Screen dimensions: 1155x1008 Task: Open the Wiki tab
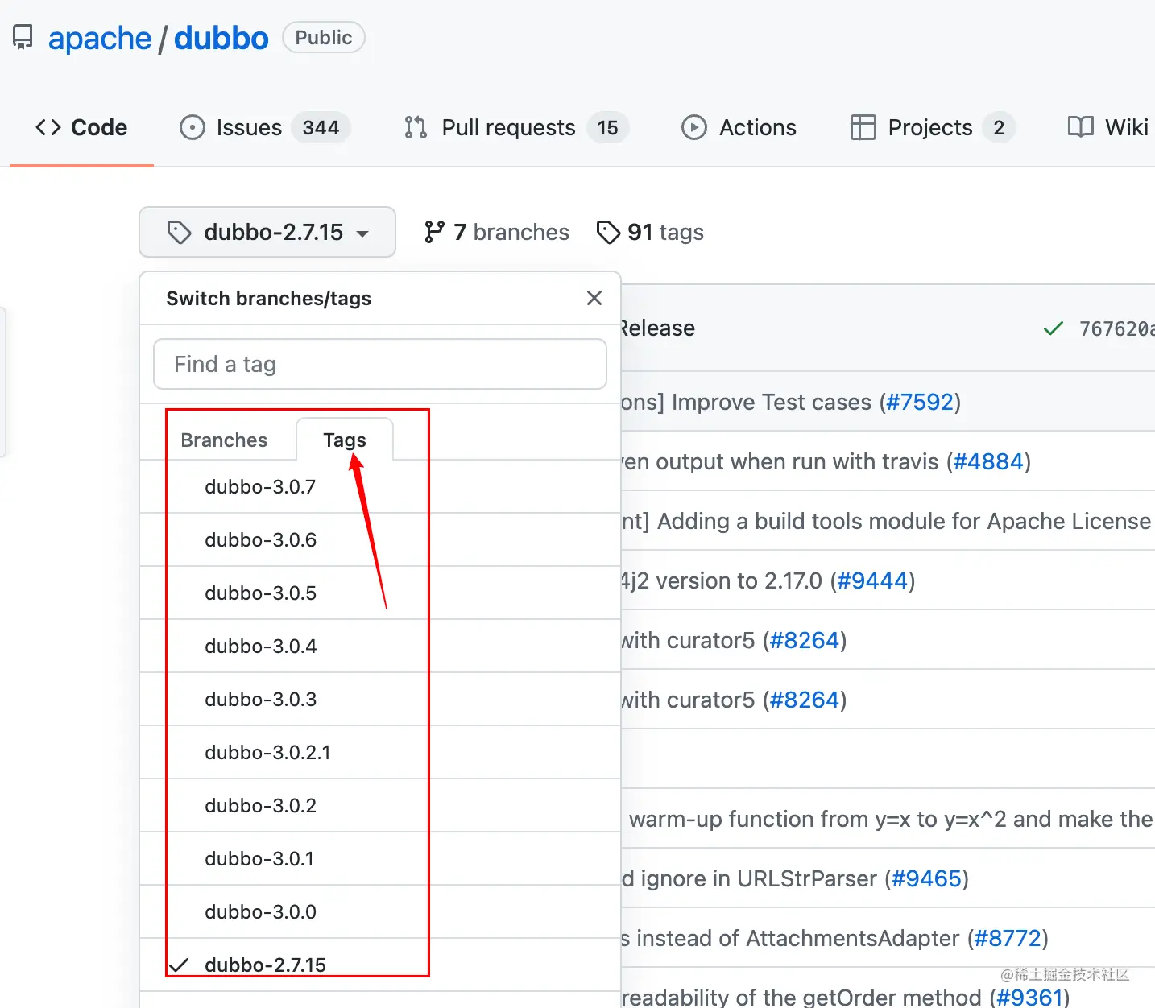(1108, 127)
